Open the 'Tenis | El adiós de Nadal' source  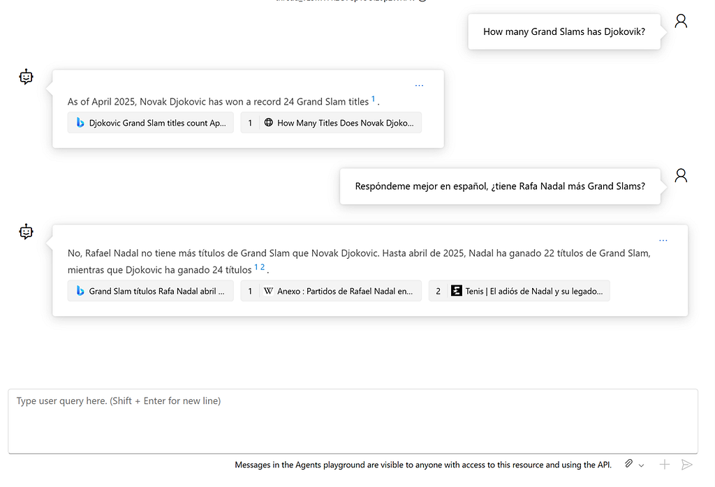tap(519, 291)
